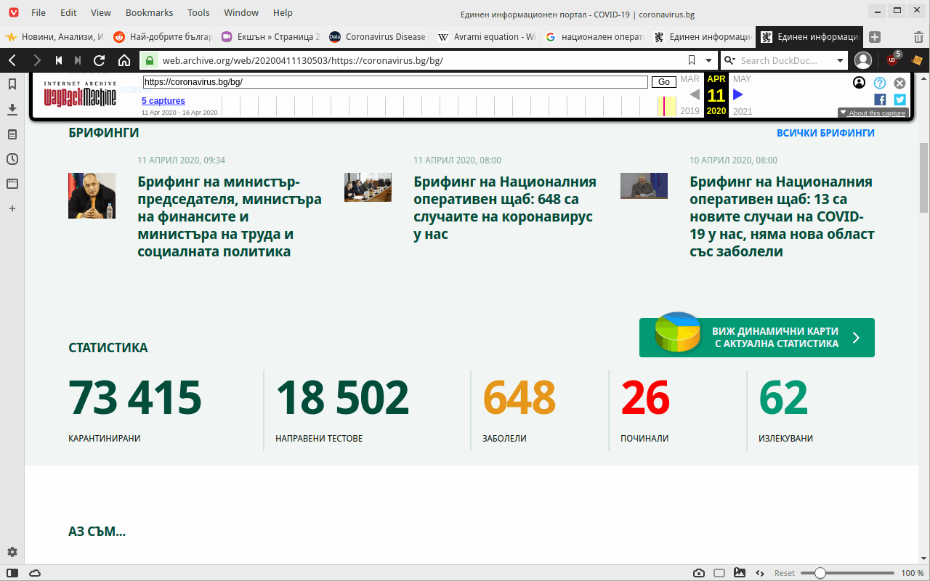
Task: Go to the browser home page
Action: 124,60
